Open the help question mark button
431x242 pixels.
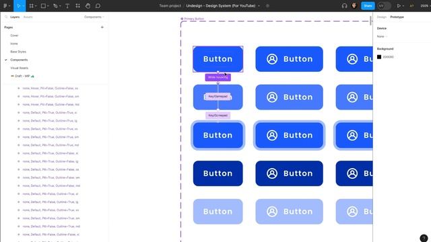click(x=424, y=238)
